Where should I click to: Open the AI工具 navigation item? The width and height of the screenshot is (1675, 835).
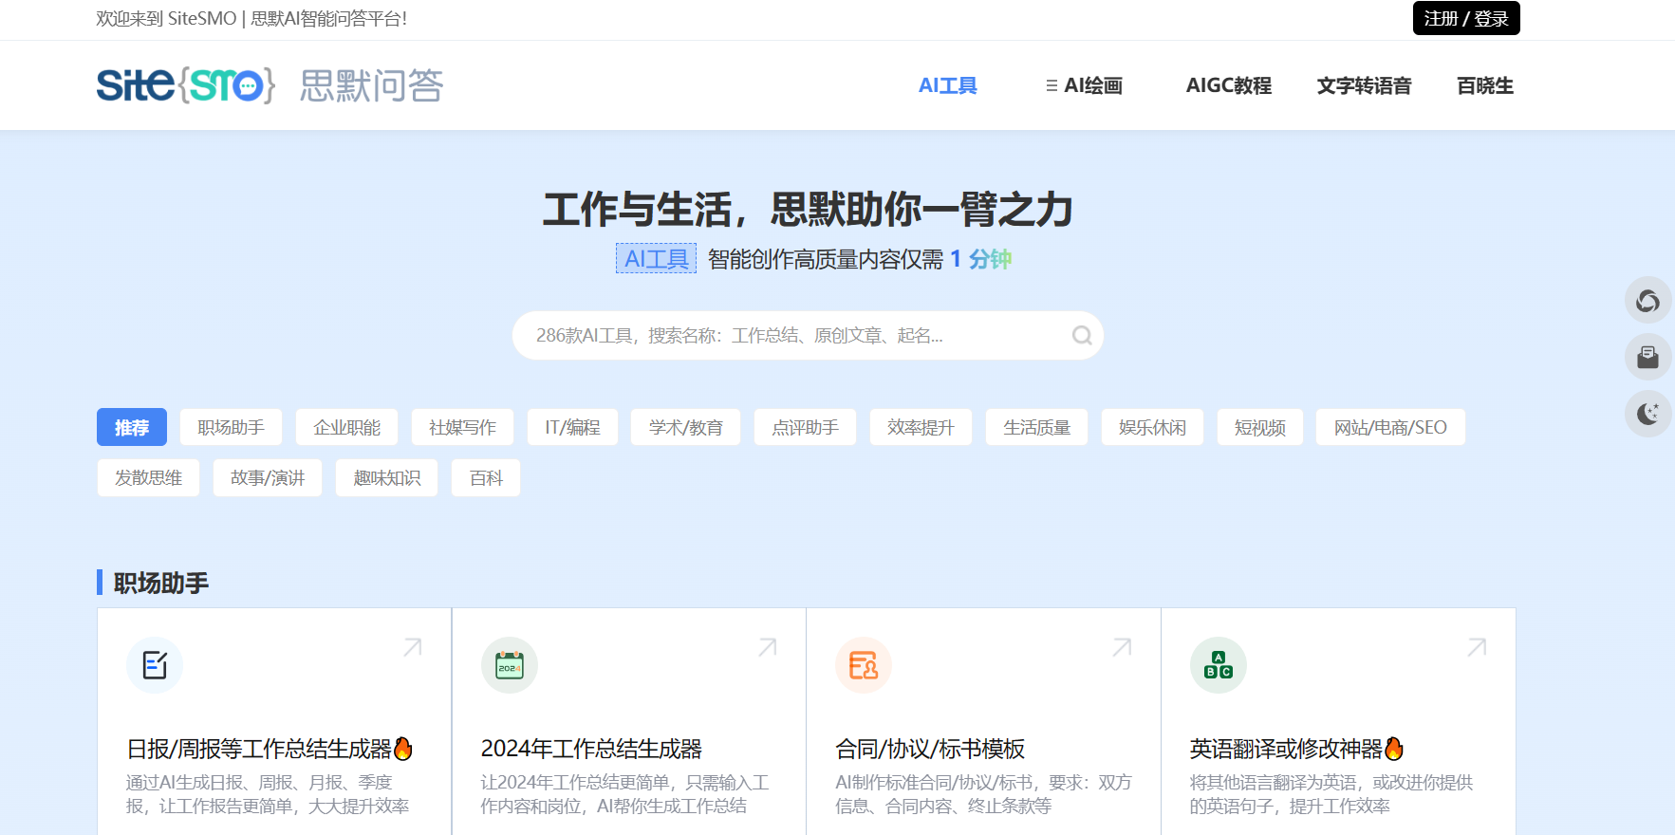(947, 85)
